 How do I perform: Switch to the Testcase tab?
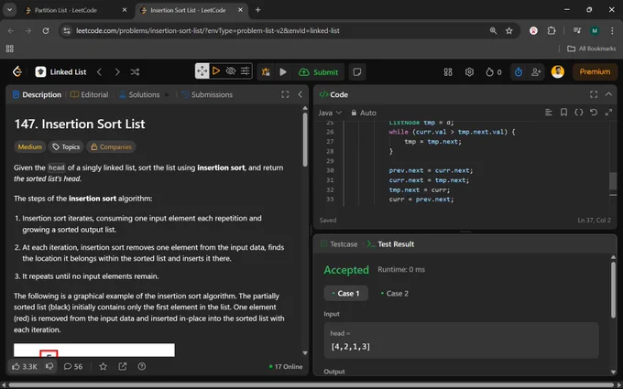pos(339,244)
